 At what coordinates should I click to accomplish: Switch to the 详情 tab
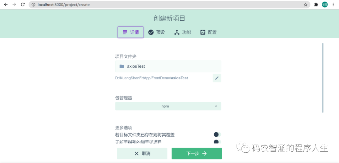[x=131, y=32]
